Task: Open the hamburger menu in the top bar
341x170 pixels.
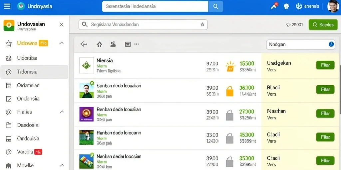Action: (x=7, y=6)
